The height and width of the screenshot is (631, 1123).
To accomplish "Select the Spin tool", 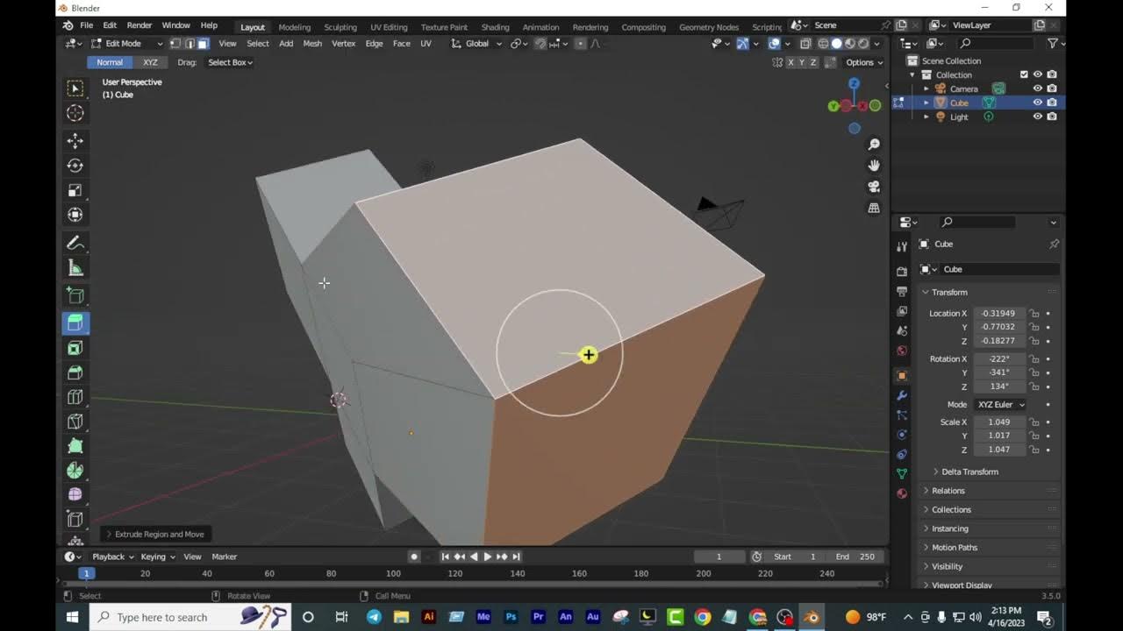I will (x=75, y=471).
